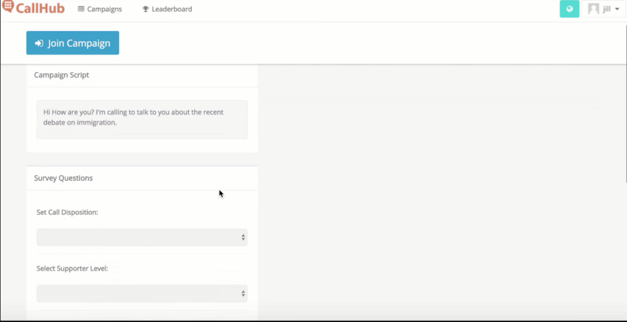627x322 pixels.
Task: Click the Survey Questions heading
Action: click(63, 178)
